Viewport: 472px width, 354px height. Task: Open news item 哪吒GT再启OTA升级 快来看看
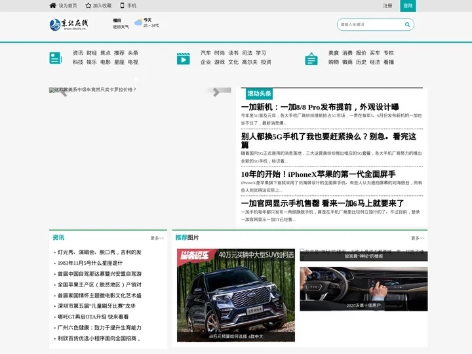pyautogui.click(x=93, y=317)
